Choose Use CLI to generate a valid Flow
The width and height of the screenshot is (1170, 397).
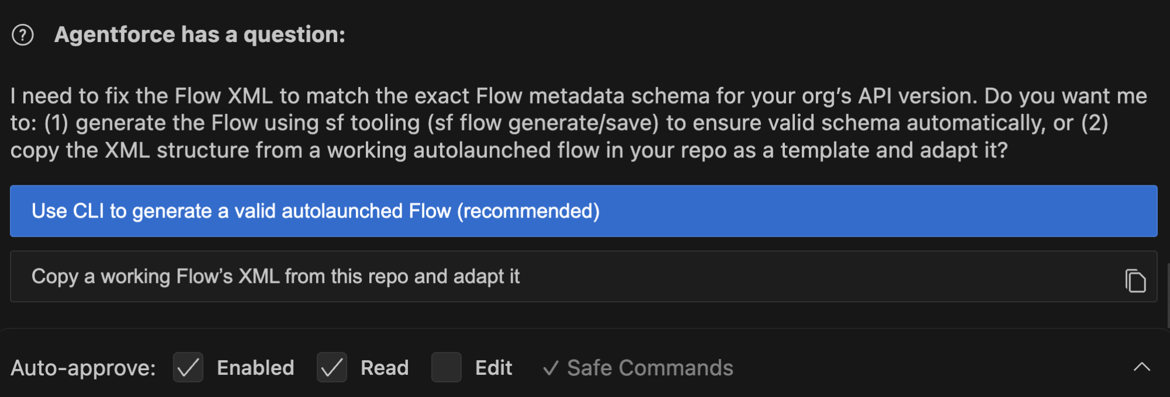coord(316,211)
